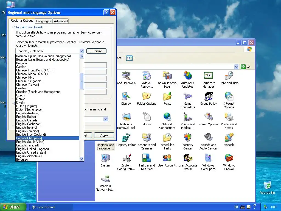The height and width of the screenshot is (211, 281).
Task: Switch to the Languages tab
Action: point(44,21)
